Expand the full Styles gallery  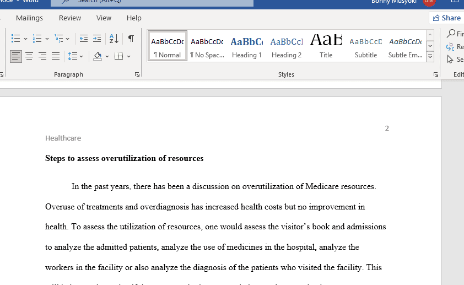click(x=430, y=56)
